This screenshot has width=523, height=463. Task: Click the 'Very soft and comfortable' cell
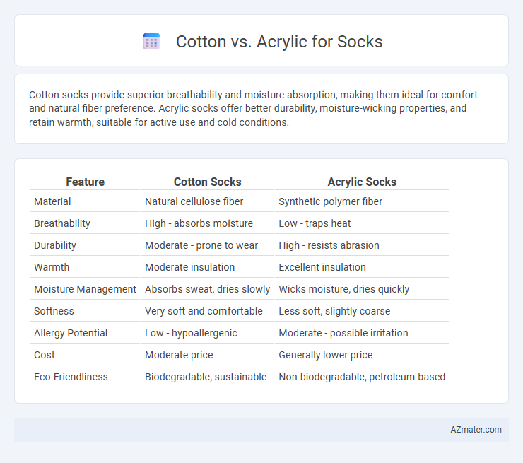click(x=204, y=311)
